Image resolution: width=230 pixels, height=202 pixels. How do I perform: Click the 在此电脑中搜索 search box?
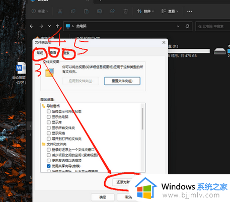[x=213, y=26]
